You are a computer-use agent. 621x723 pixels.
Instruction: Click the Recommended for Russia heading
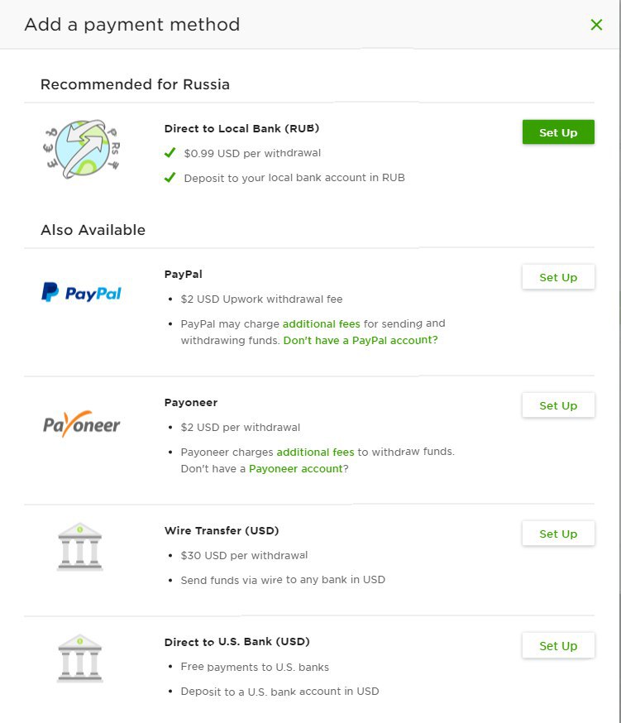135,84
